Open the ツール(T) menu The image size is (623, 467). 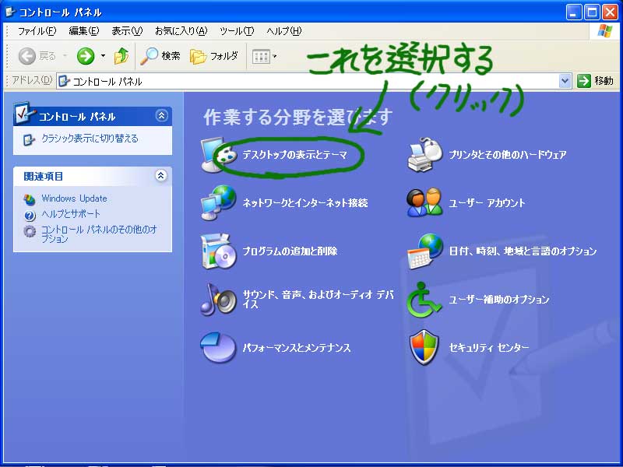pyautogui.click(x=236, y=31)
